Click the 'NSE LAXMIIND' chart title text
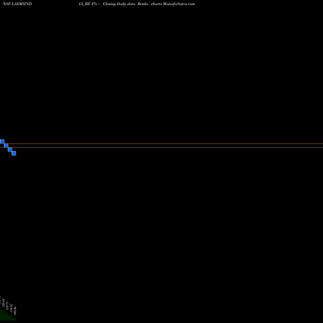Screen dimensions: 323x323 pos(17,4)
